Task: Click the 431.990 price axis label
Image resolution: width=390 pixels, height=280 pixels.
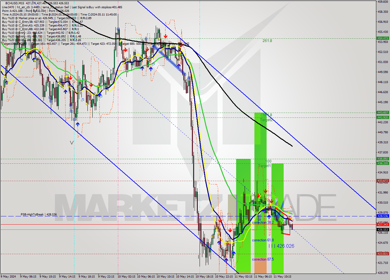Action: [383, 192]
